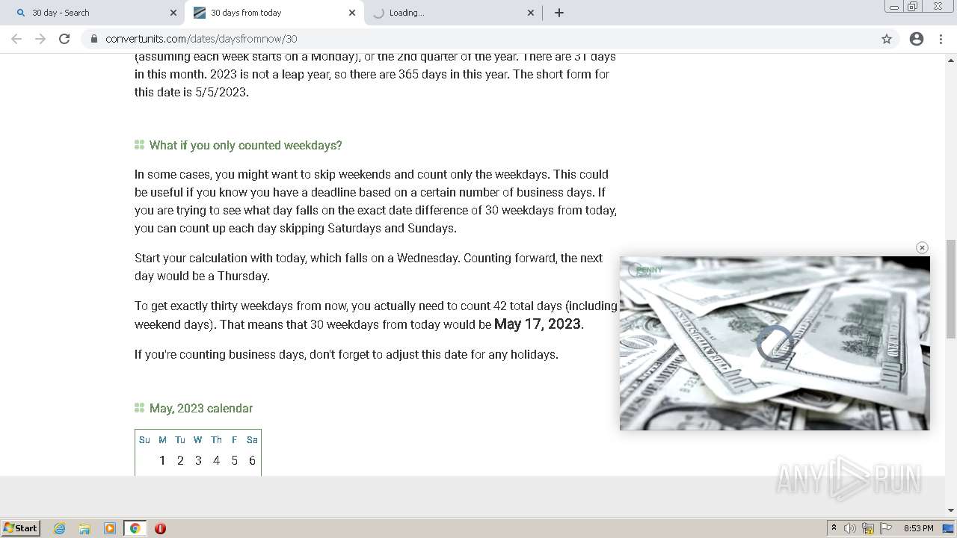Image resolution: width=957 pixels, height=538 pixels.
Task: Click the bold 'May 17, 2023' date
Action: tap(538, 324)
